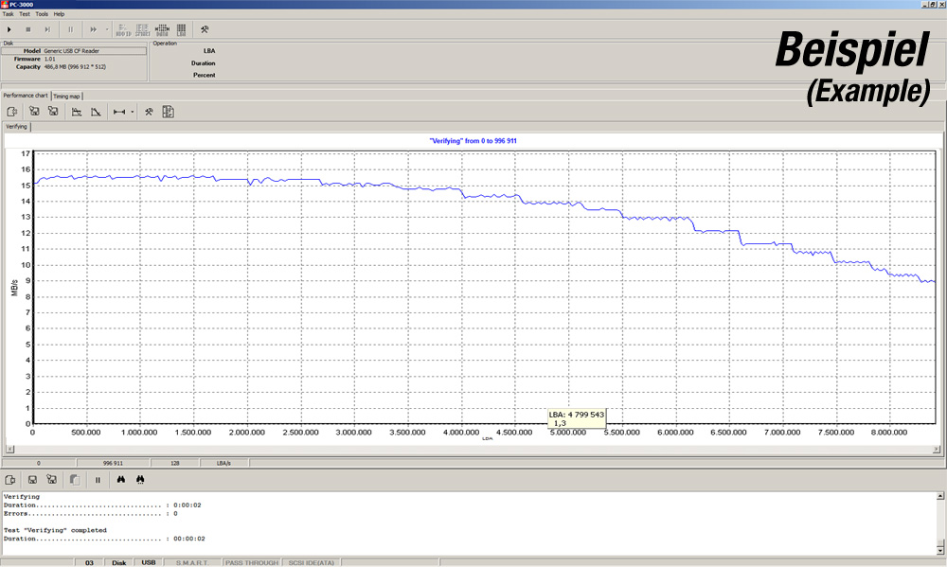Viewport: 947px width, 567px height.
Task: Click the floppy disk icon in log toolbar
Action: click(31, 480)
